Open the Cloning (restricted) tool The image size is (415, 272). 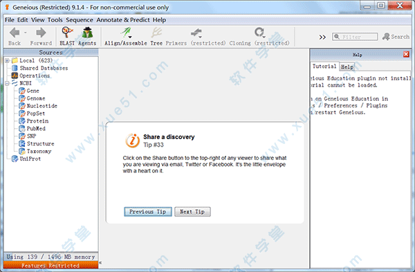(x=259, y=36)
